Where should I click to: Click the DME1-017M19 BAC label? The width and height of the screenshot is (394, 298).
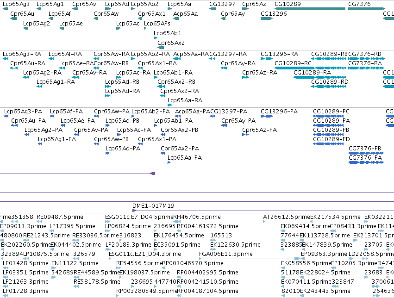pyautogui.click(x=153, y=206)
